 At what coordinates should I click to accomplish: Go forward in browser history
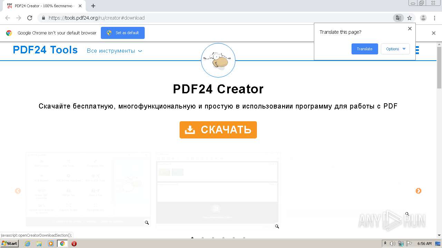click(19, 18)
